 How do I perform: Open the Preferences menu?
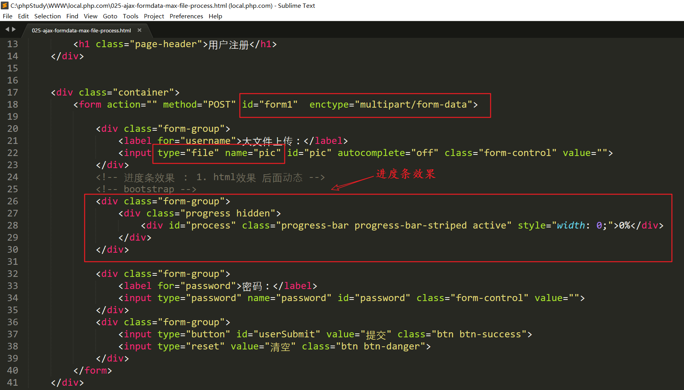pyautogui.click(x=186, y=16)
